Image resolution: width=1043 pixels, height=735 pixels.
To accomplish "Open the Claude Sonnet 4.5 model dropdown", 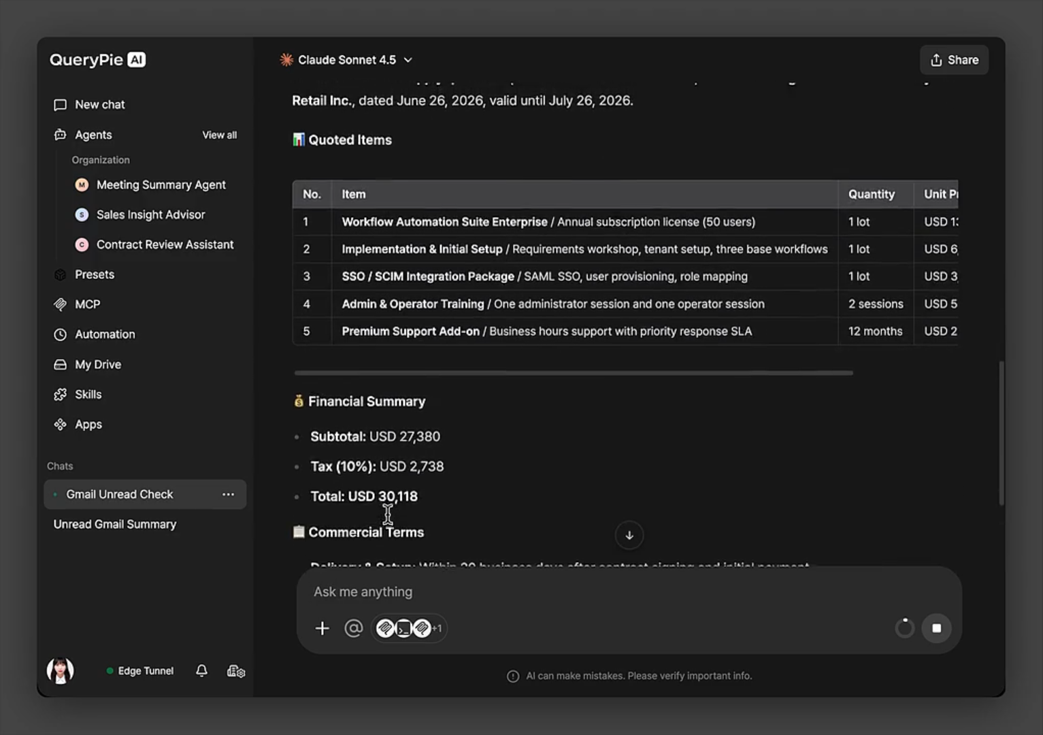I will (346, 60).
